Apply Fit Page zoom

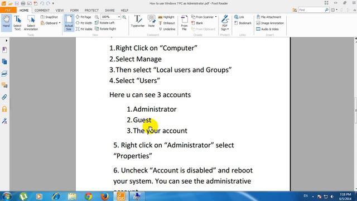coord(83,17)
